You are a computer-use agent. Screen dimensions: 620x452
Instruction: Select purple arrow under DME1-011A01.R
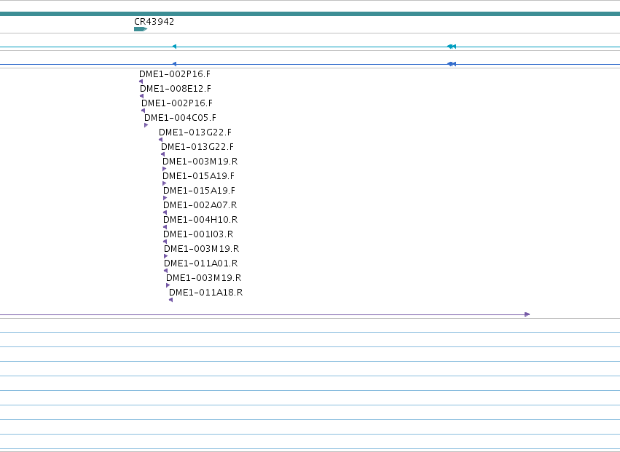point(165,271)
